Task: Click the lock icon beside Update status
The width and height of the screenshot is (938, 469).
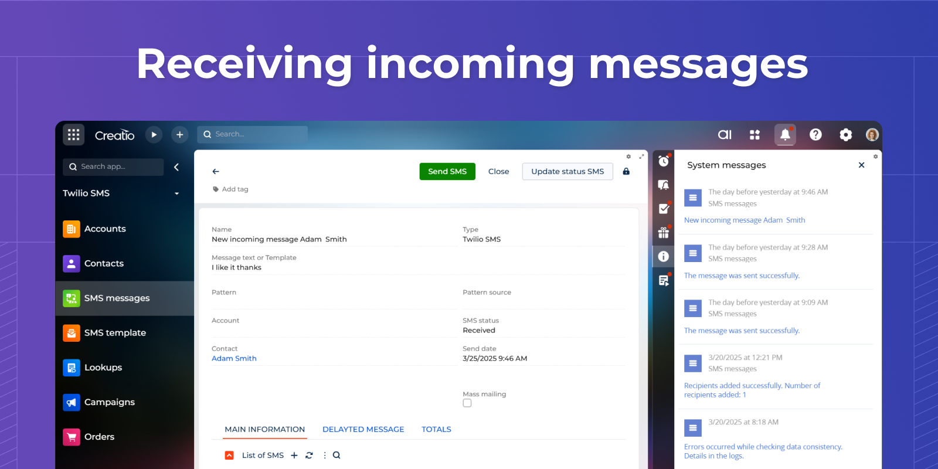Action: (626, 171)
